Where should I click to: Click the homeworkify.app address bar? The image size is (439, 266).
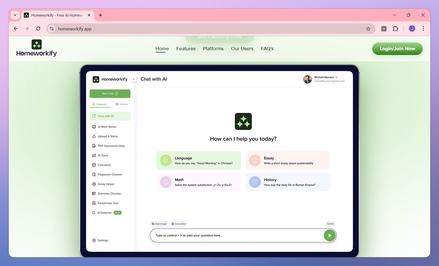(210, 29)
